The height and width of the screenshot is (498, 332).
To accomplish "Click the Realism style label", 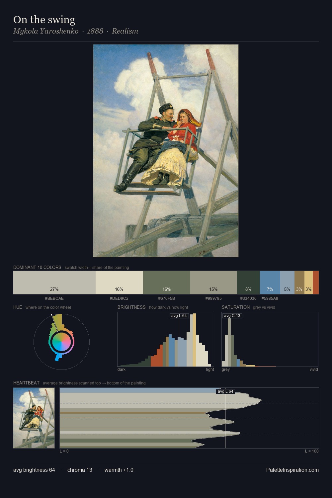I will point(125,31).
